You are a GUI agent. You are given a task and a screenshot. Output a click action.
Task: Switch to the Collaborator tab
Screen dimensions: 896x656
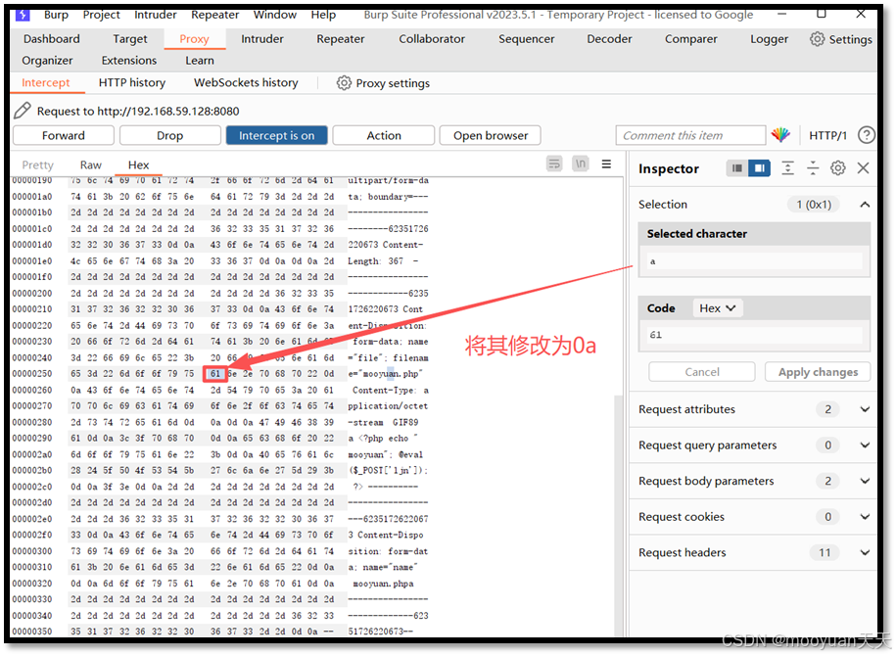point(432,39)
